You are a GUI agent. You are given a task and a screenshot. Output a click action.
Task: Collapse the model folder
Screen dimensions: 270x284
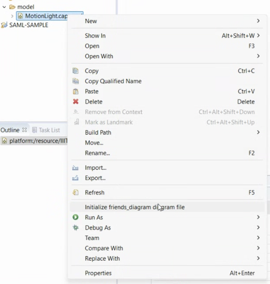coord(4,7)
